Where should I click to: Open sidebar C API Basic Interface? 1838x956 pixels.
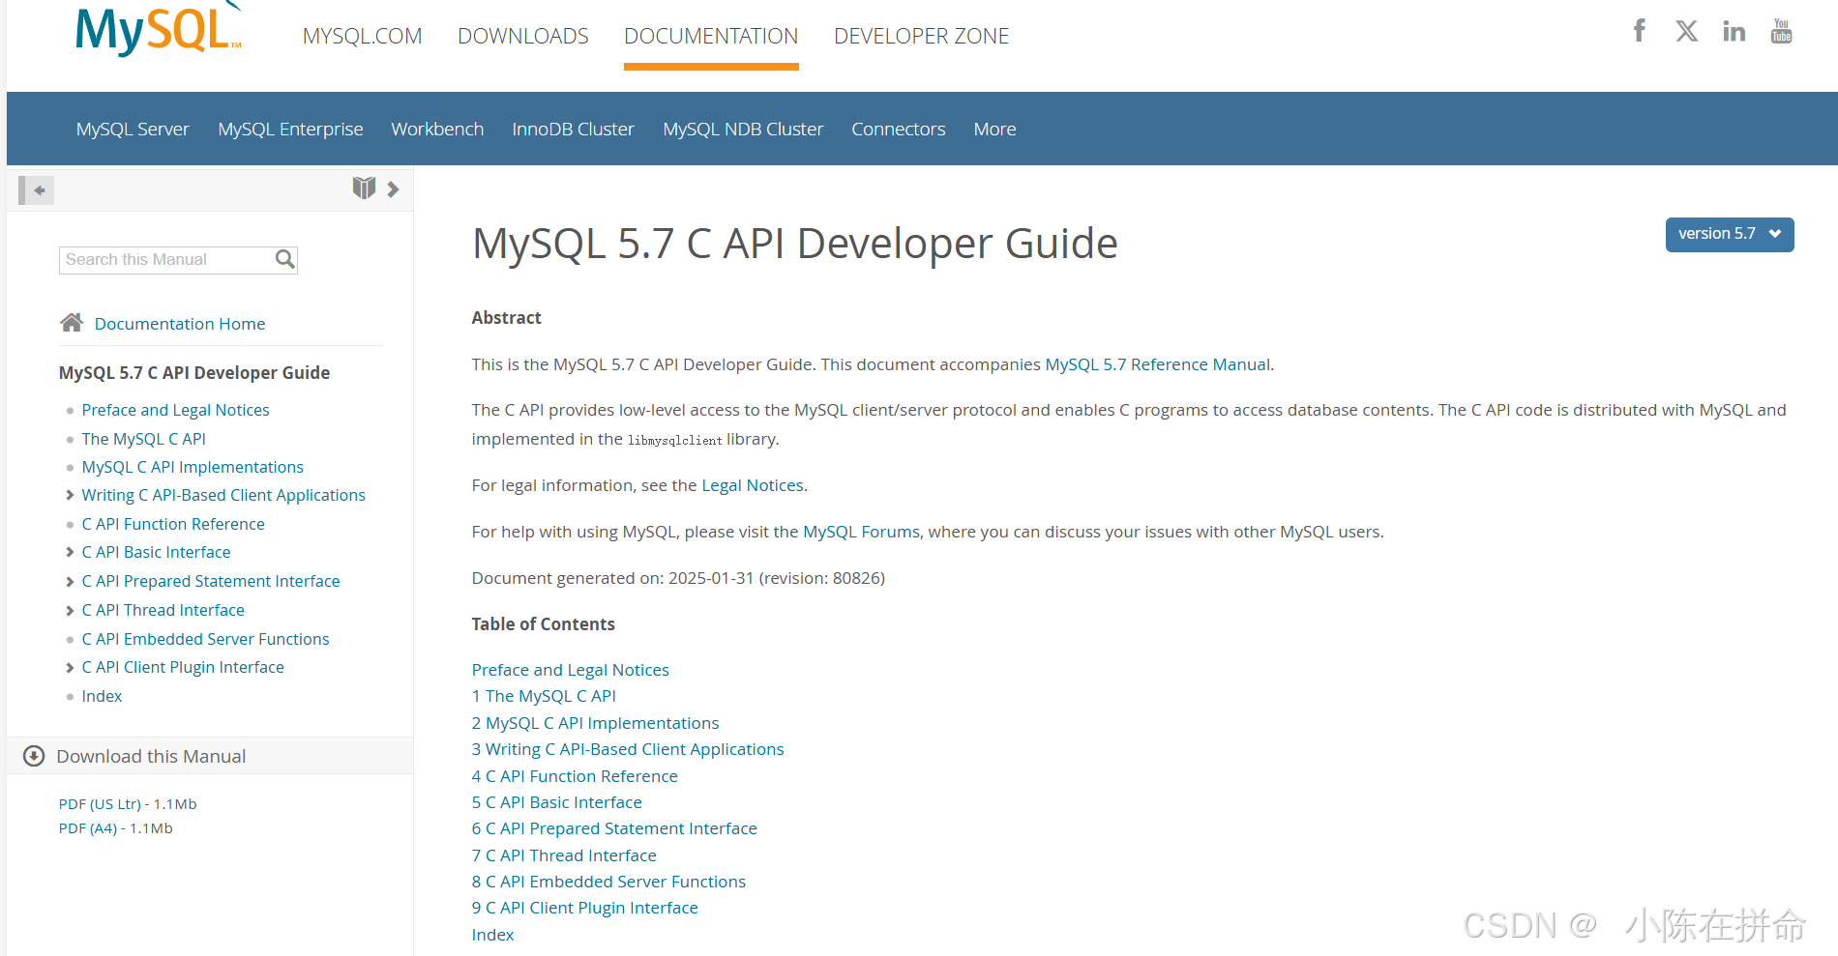pyautogui.click(x=156, y=552)
